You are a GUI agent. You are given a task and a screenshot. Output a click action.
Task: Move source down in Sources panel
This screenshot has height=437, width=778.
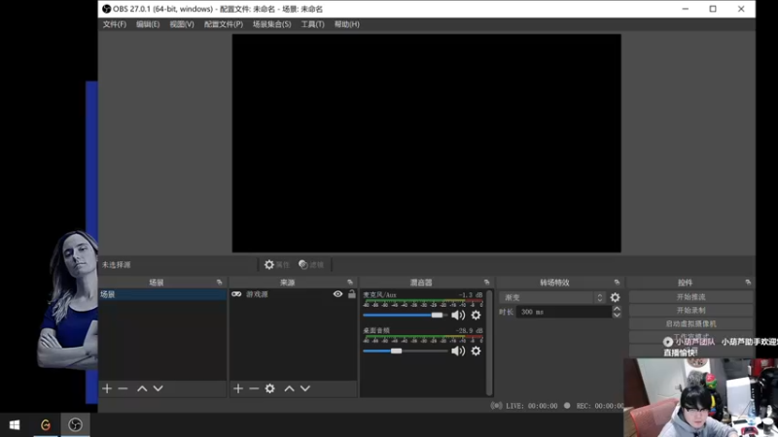(x=305, y=388)
